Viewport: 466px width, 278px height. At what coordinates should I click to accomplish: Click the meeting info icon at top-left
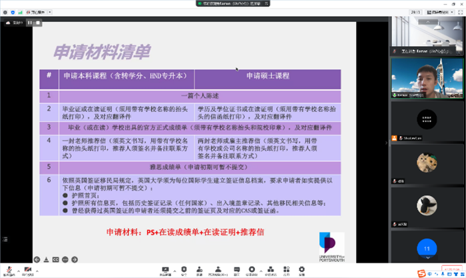tap(5, 12)
